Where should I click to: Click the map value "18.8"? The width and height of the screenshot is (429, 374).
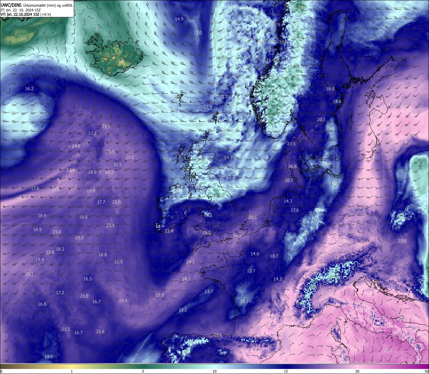point(103,255)
